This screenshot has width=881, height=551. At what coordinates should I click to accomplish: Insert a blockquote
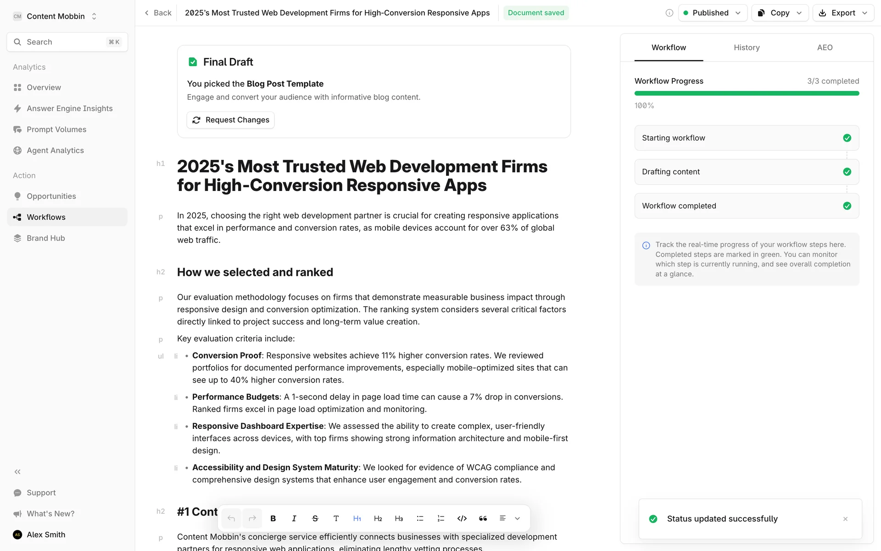click(x=483, y=518)
